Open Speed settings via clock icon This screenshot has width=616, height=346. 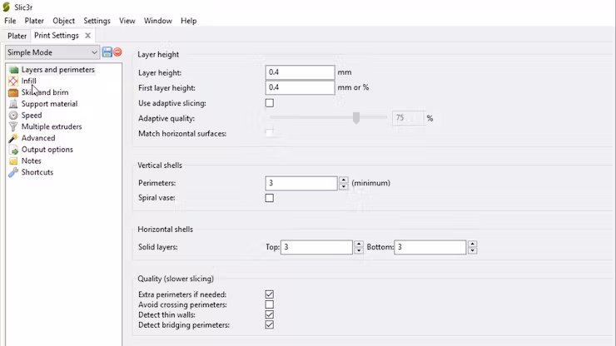tap(13, 115)
